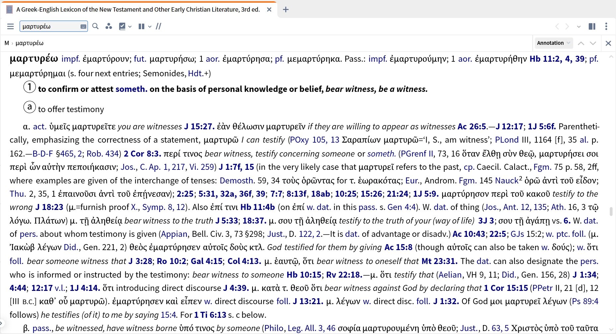Click the search magnifier icon
Image resolution: width=616 pixels, height=334 pixels.
[96, 26]
